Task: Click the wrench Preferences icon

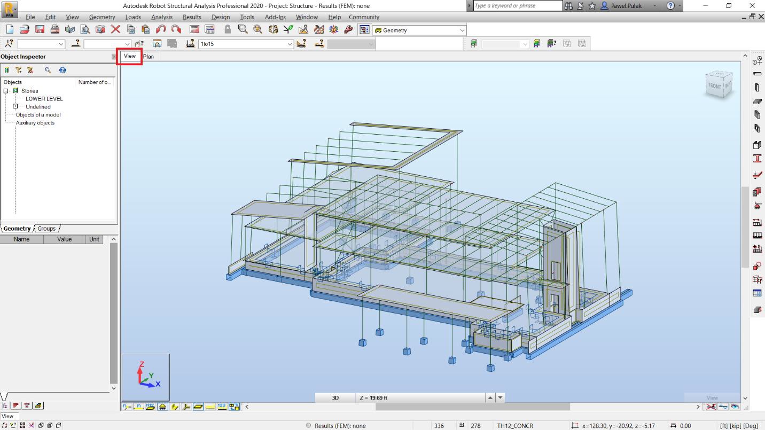Action: (348, 30)
